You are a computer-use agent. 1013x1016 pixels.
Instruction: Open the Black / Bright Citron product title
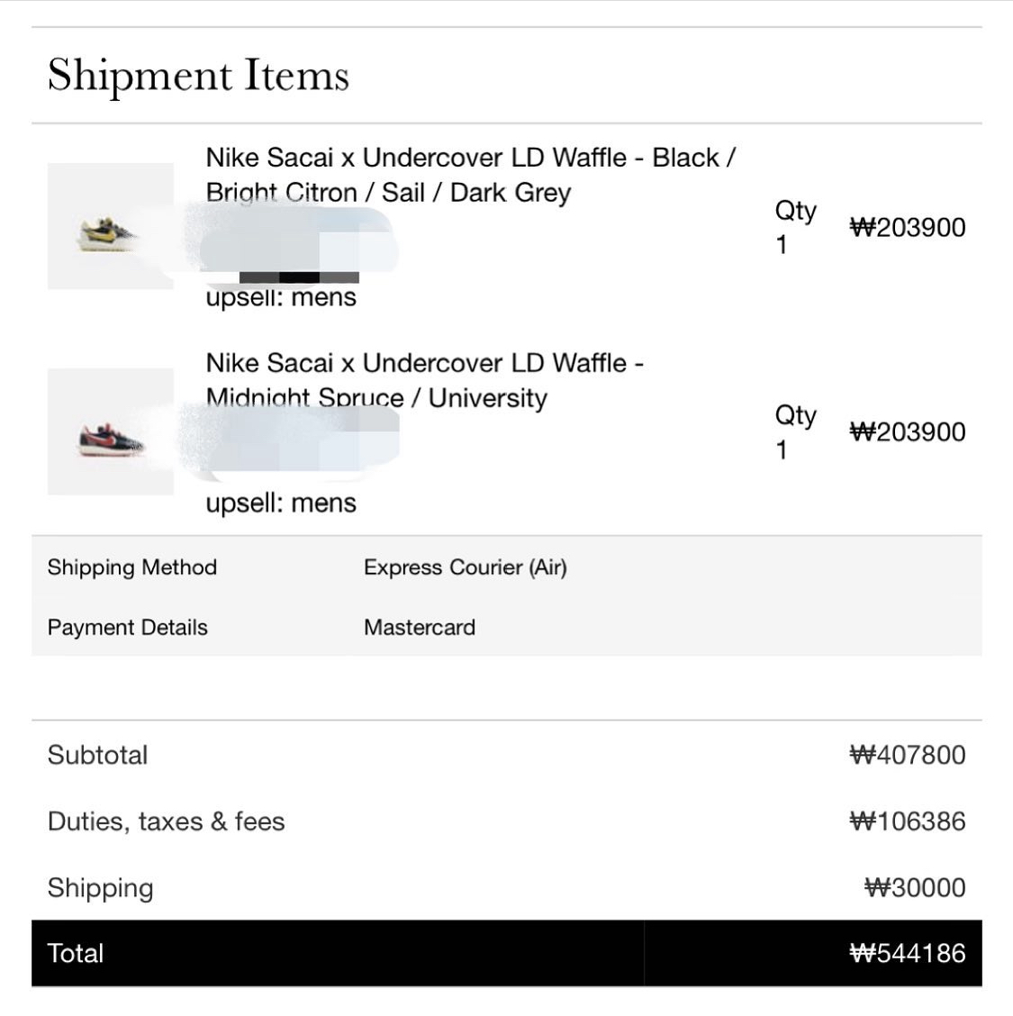click(470, 159)
